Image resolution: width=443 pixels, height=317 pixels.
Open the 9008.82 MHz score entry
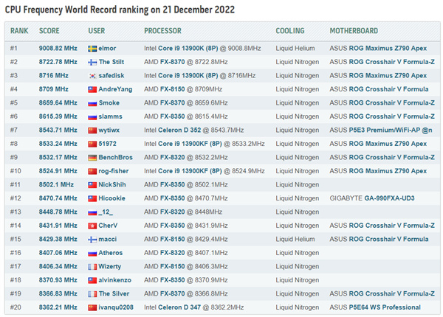click(x=58, y=48)
